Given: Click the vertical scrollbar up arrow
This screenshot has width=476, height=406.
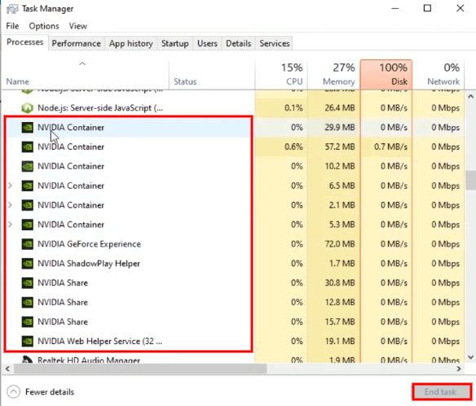Looking at the screenshot, I should [x=470, y=97].
